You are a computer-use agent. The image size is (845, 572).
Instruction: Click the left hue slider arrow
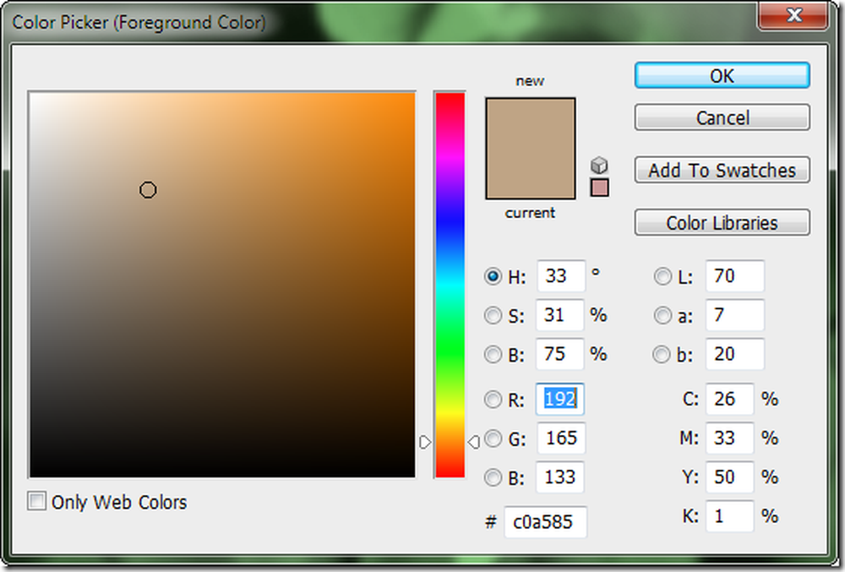tap(425, 442)
